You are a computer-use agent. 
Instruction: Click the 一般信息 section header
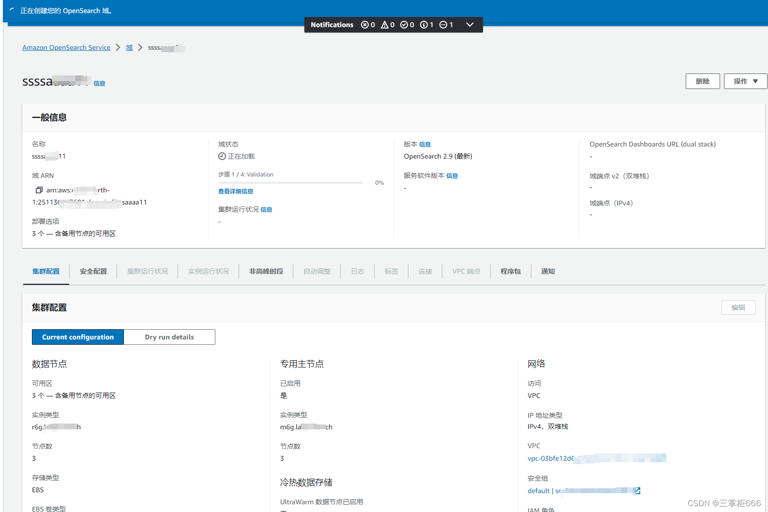pos(49,117)
